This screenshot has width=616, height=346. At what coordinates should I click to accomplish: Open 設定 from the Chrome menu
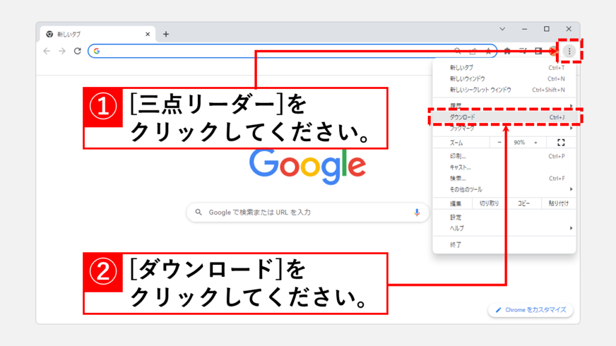pyautogui.click(x=456, y=217)
